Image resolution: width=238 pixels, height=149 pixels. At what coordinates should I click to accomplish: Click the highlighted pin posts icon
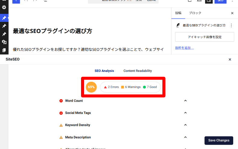click(x=4, y=18)
